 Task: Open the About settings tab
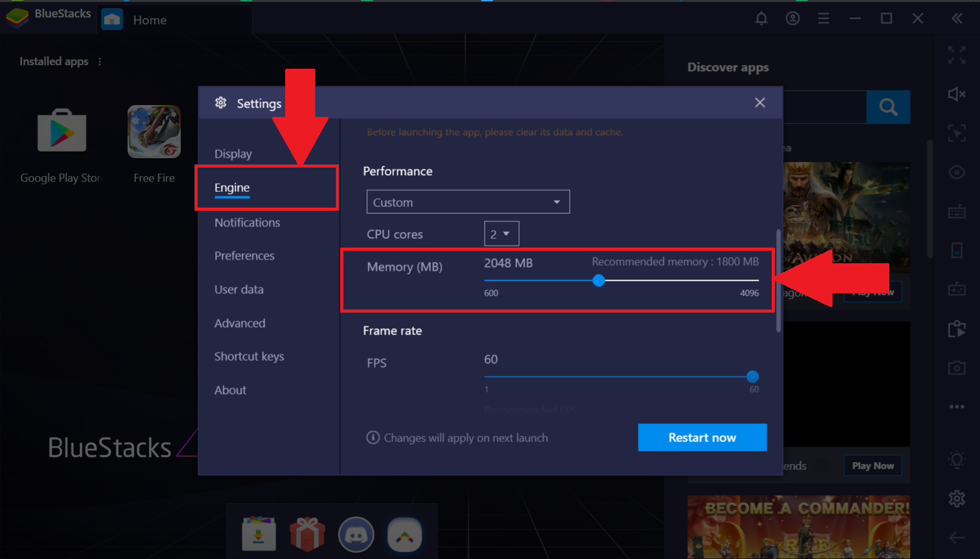[x=230, y=390]
